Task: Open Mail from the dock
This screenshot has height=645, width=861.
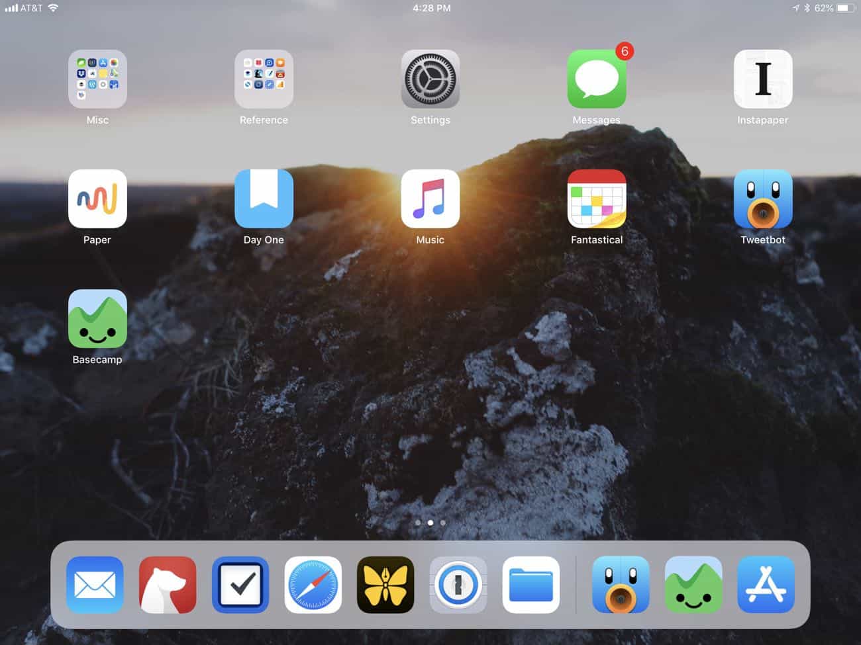Action: [95, 585]
